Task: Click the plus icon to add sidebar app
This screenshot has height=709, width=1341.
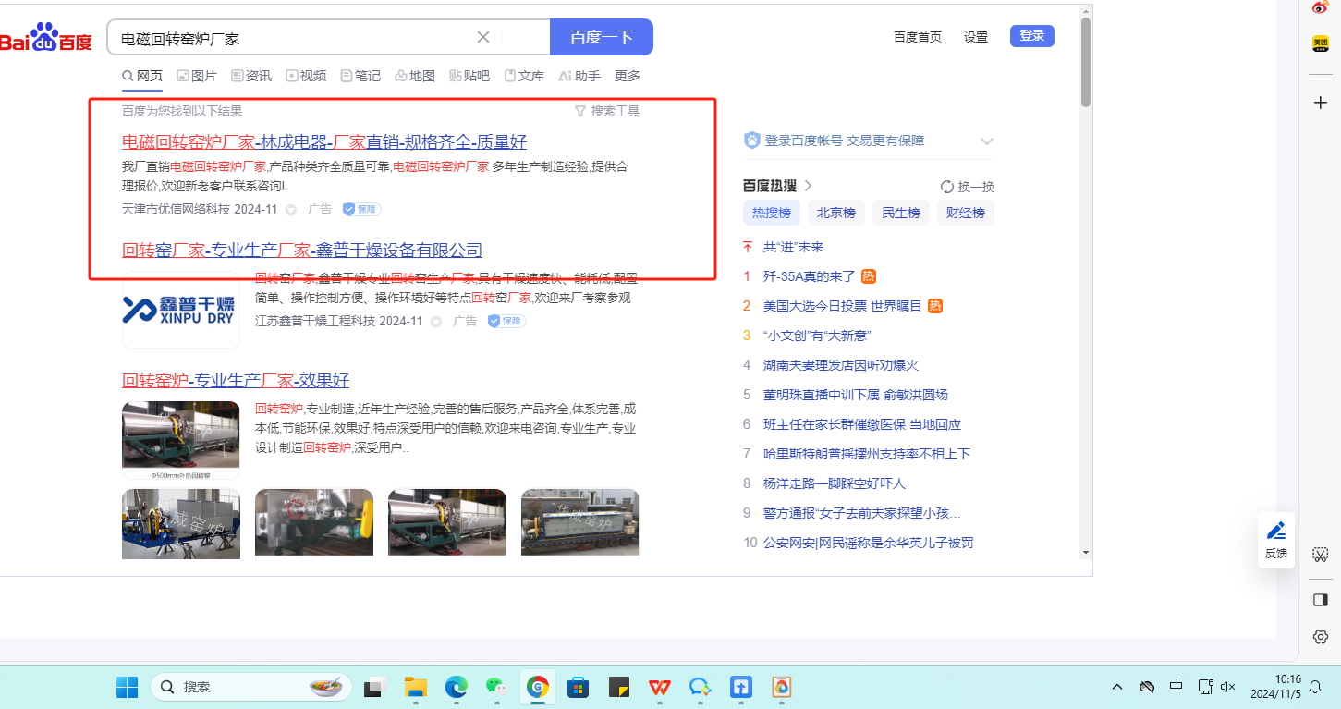Action: (x=1321, y=103)
